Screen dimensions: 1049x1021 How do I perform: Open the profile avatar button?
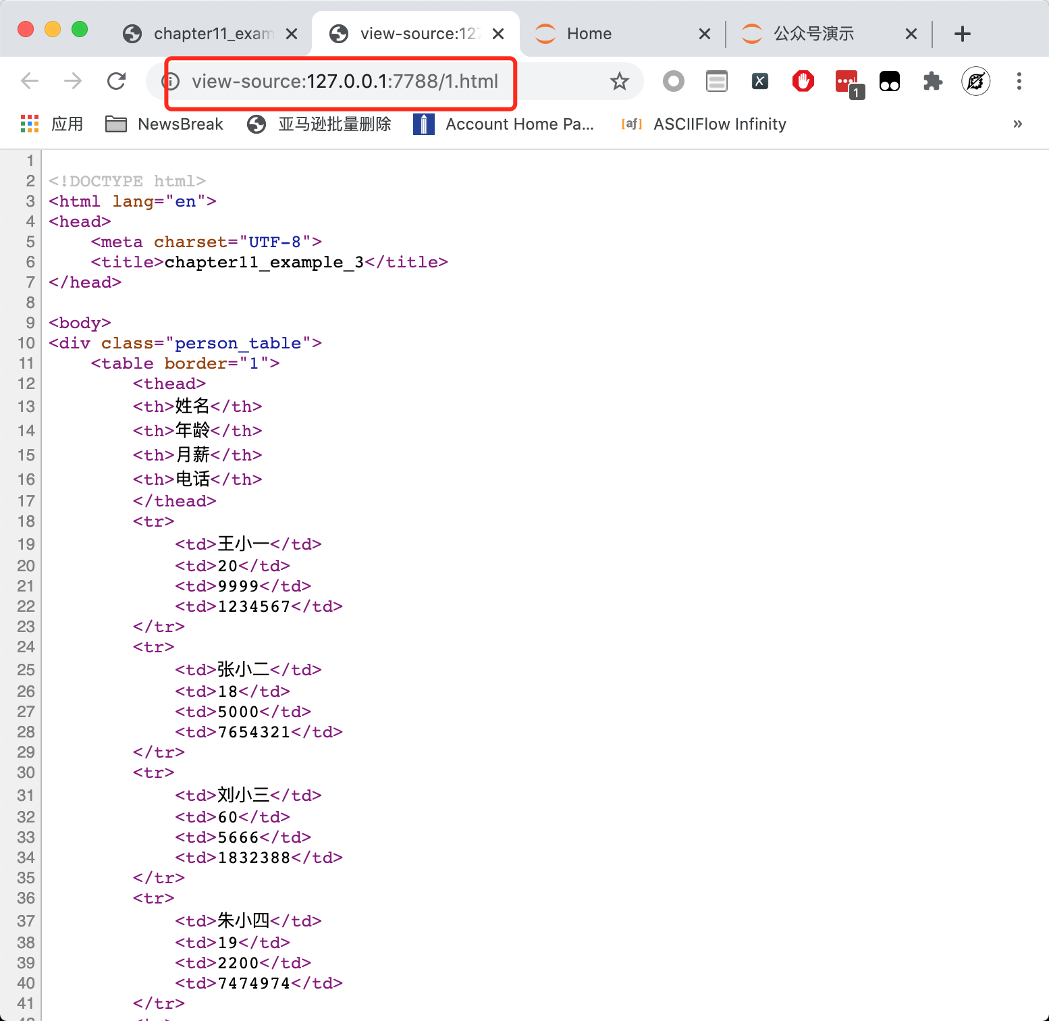click(x=975, y=82)
